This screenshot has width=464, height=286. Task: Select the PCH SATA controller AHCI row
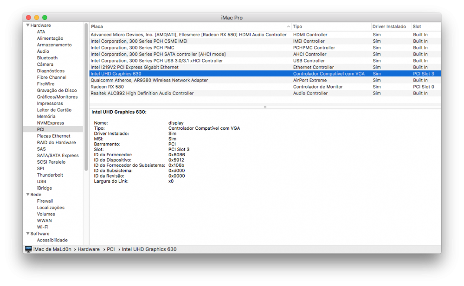click(x=265, y=54)
